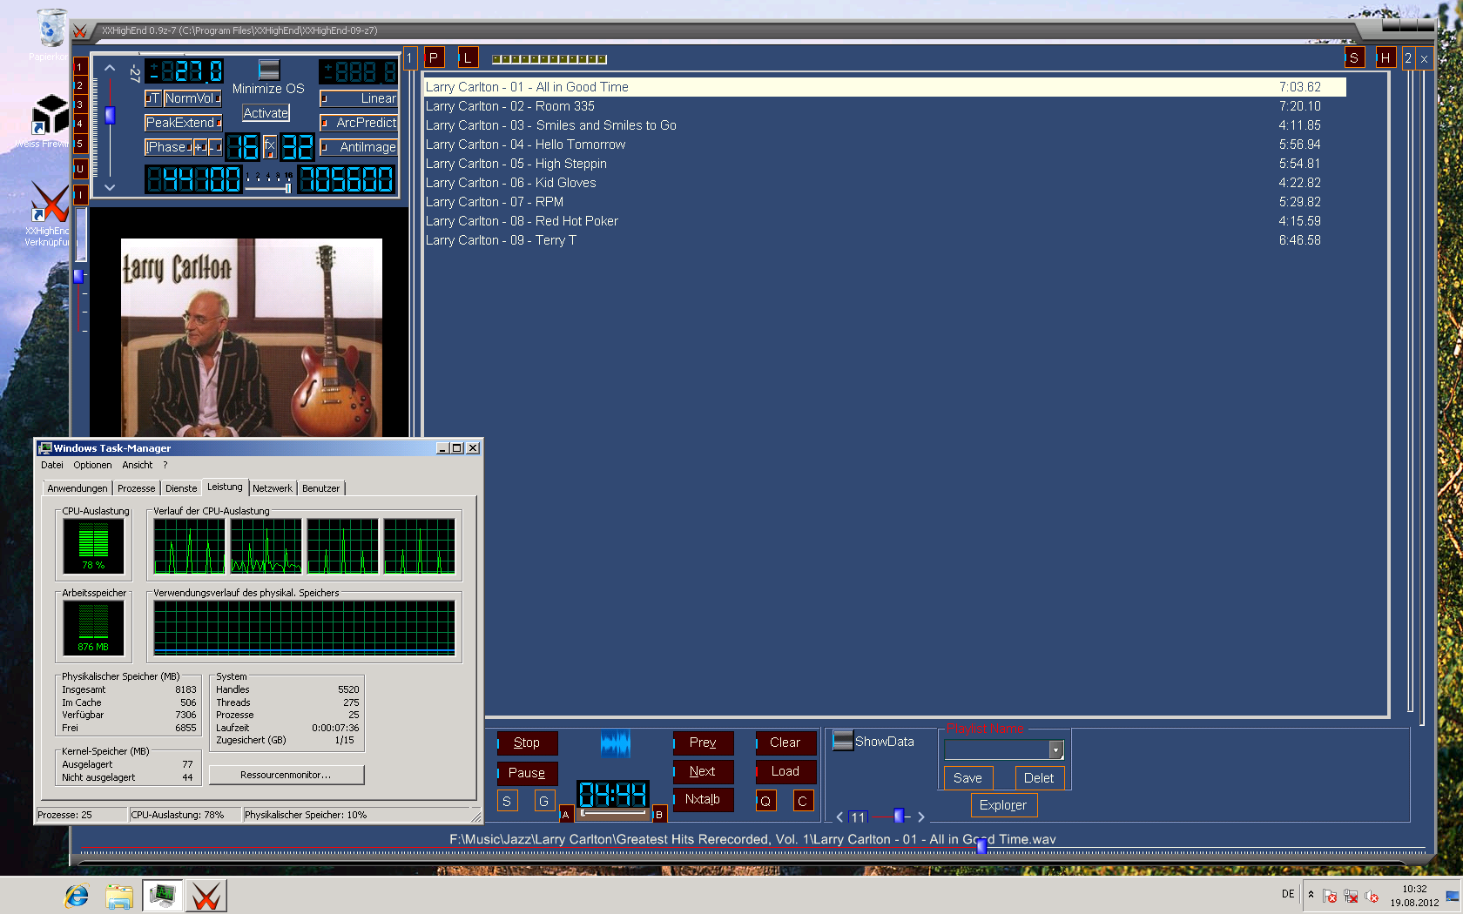Toggle the ShowData switch
The image size is (1463, 914).
pos(842,741)
